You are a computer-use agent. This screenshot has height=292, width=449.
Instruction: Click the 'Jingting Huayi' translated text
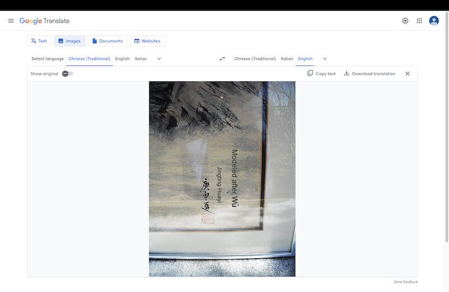click(x=219, y=185)
